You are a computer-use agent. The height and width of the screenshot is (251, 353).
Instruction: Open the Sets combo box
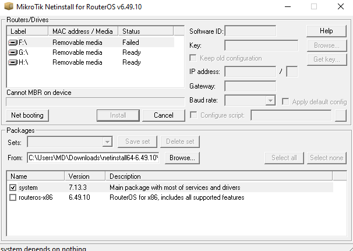(107, 142)
